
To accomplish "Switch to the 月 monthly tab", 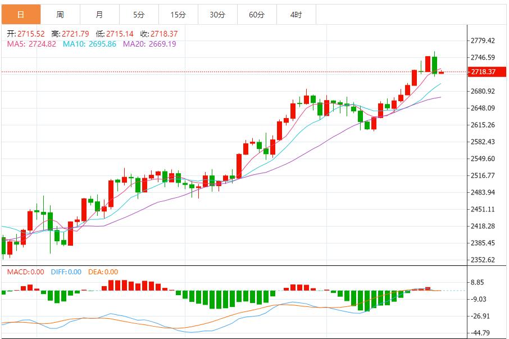I will (x=99, y=15).
